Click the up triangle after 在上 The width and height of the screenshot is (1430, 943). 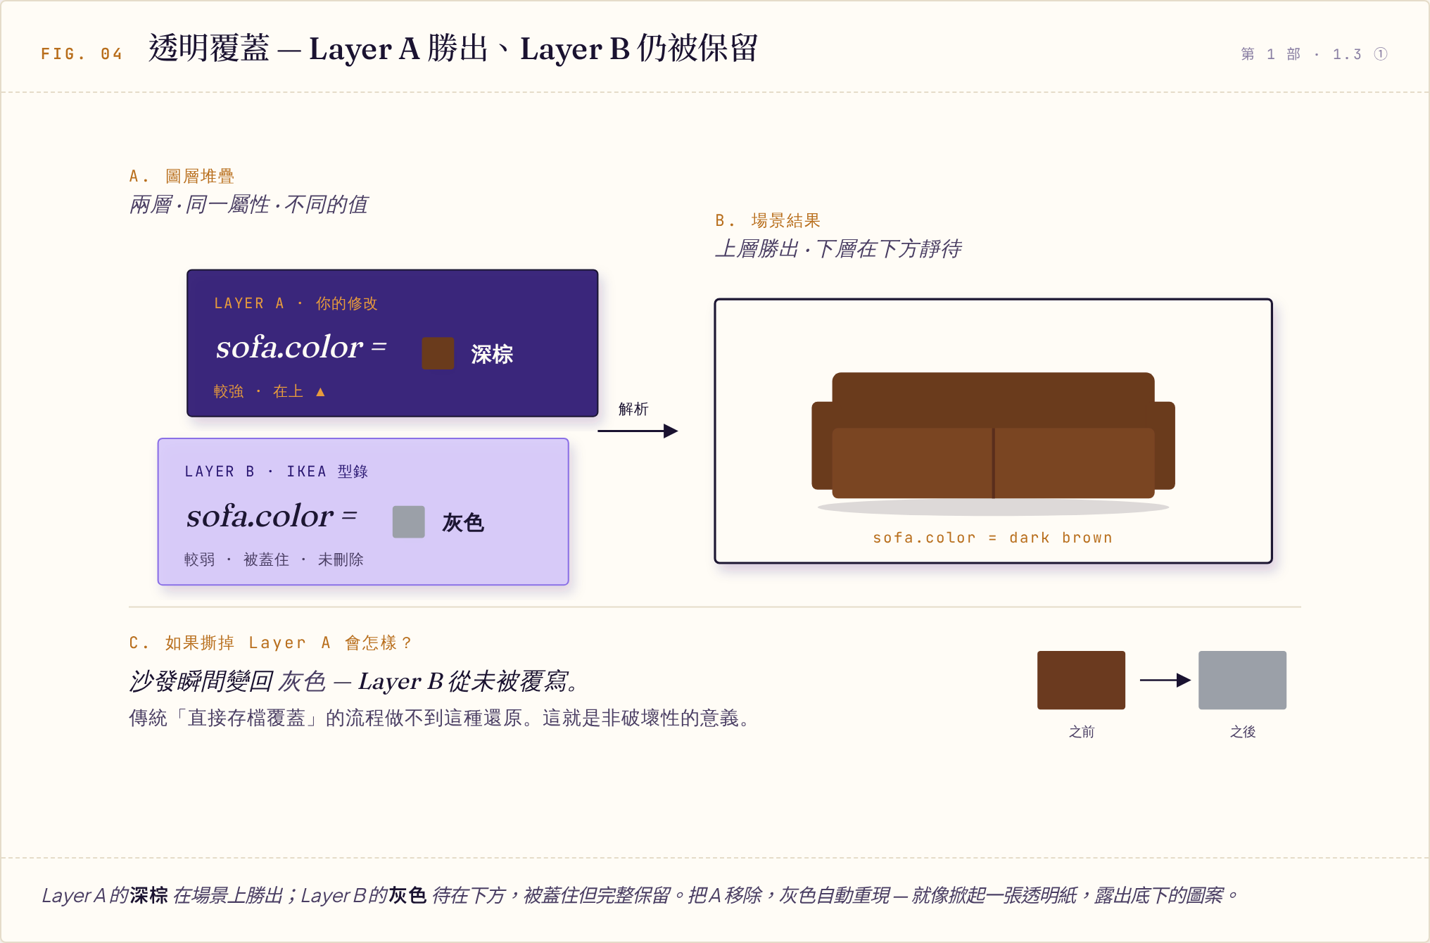[320, 392]
